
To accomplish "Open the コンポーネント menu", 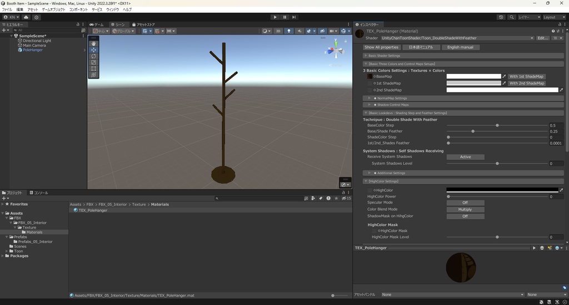I will pyautogui.click(x=78, y=9).
